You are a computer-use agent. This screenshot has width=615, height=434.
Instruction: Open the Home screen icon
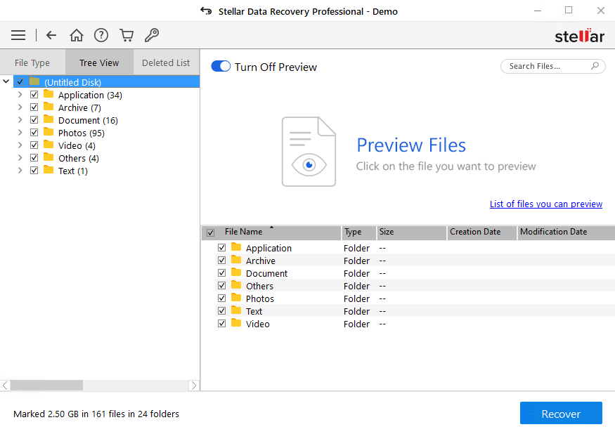(x=77, y=35)
